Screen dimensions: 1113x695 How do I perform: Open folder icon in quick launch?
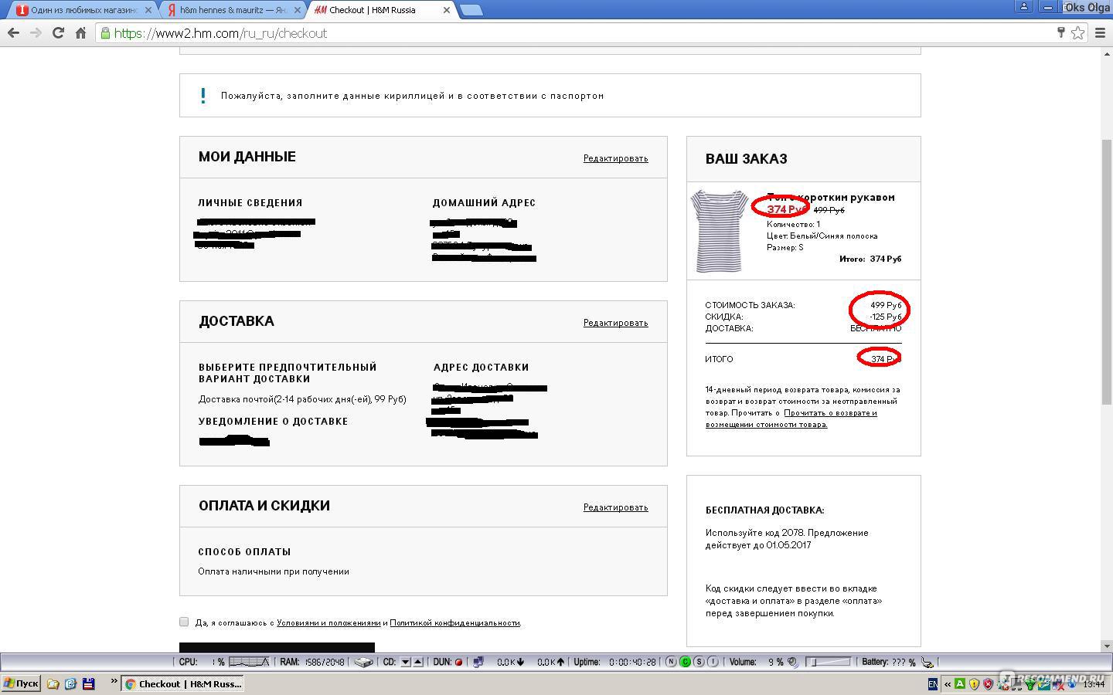click(53, 683)
